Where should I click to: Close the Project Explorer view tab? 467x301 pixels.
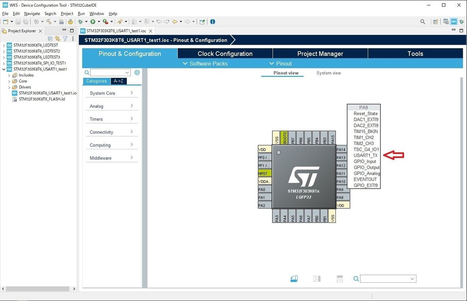pos(40,31)
